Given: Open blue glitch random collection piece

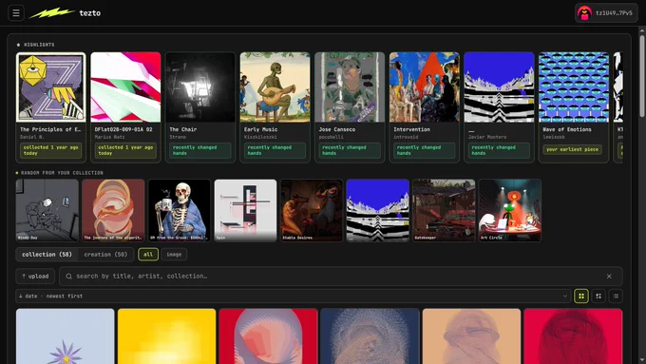Looking at the screenshot, I should click(x=378, y=210).
